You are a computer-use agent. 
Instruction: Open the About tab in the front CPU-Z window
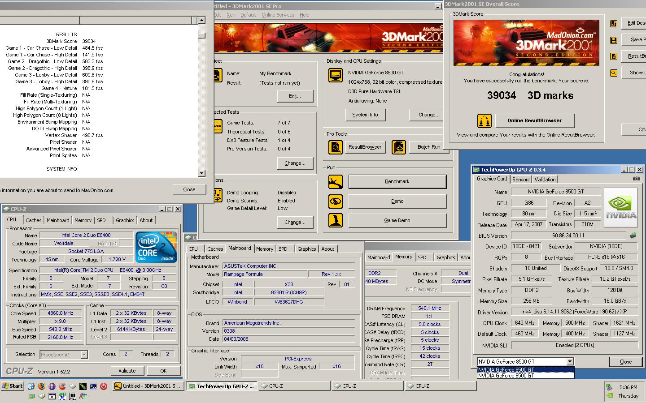146,220
